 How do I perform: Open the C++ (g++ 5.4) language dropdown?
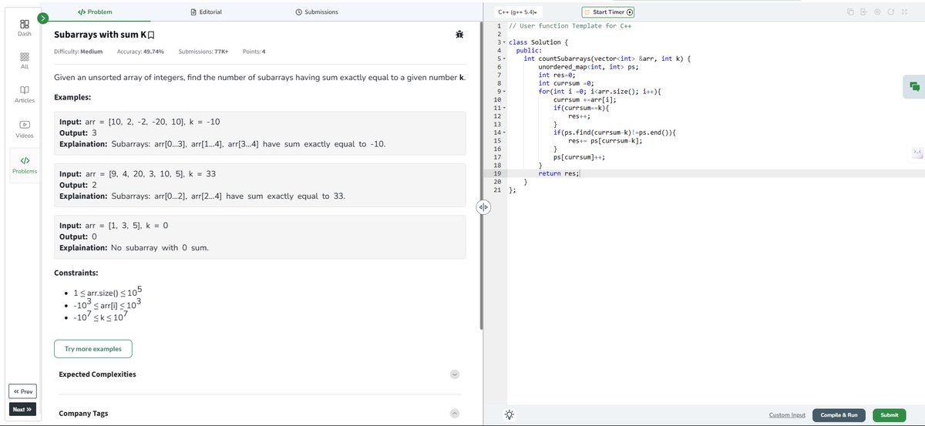tap(520, 12)
